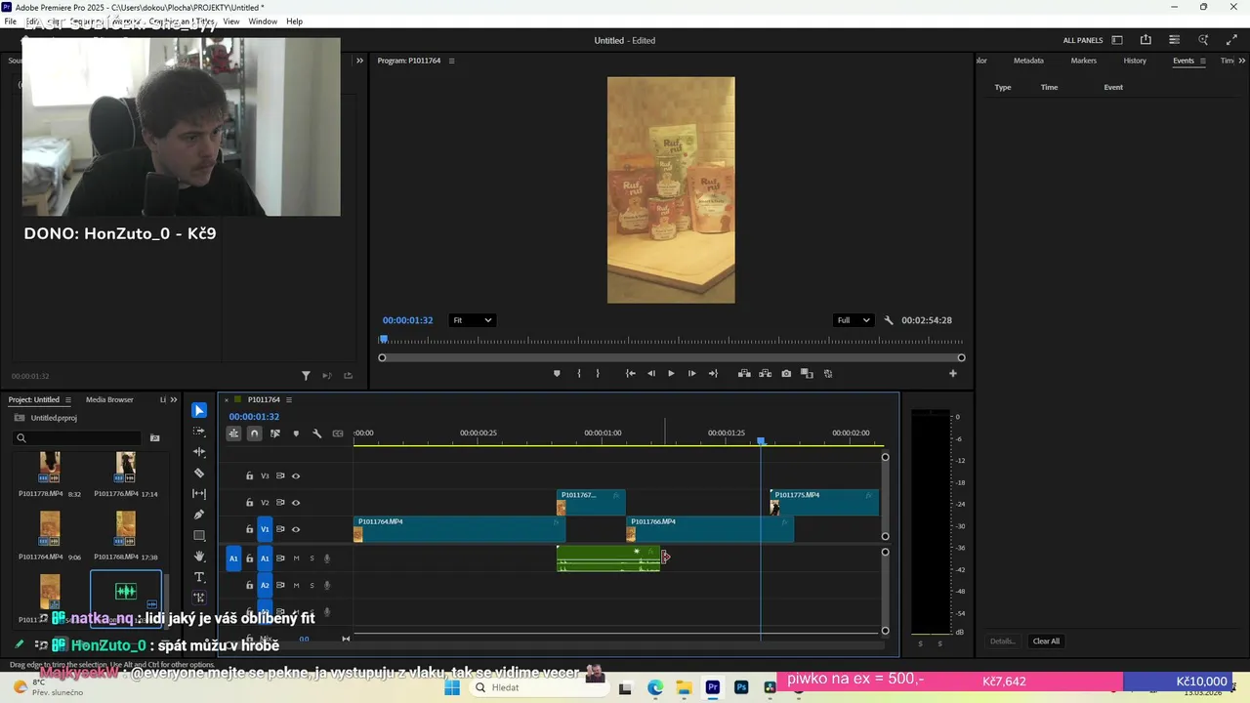The image size is (1250, 703).
Task: Click the ALL PANELS workspace label
Action: tap(1083, 40)
